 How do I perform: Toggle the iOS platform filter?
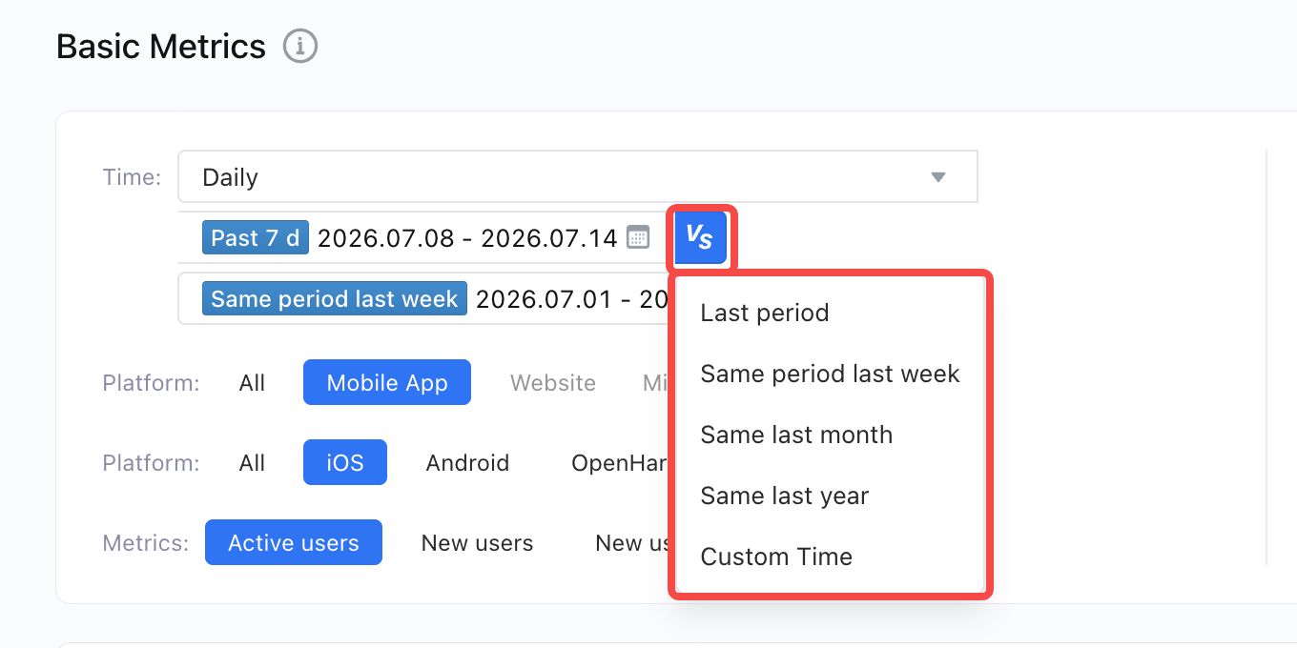[345, 462]
